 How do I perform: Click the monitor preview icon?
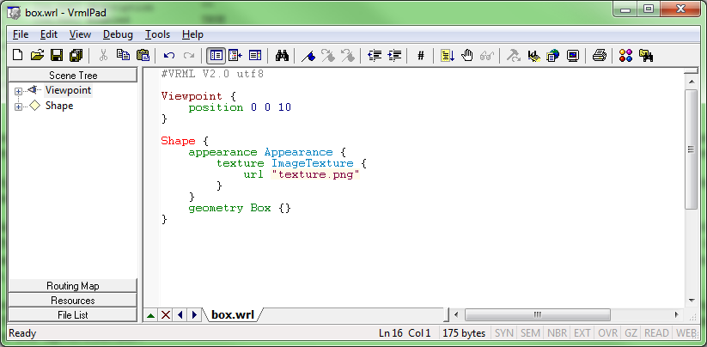573,56
